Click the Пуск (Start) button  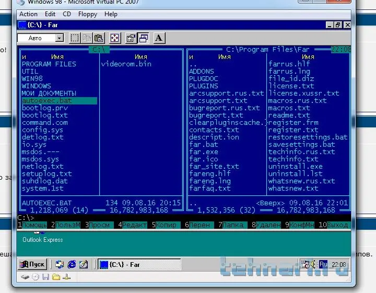click(x=32, y=264)
